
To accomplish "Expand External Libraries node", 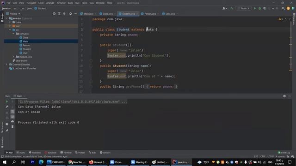I will pyautogui.click(x=6, y=65).
